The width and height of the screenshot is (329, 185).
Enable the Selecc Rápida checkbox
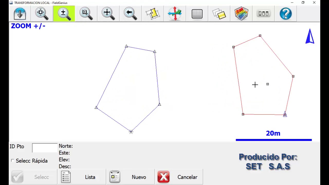click(x=12, y=160)
